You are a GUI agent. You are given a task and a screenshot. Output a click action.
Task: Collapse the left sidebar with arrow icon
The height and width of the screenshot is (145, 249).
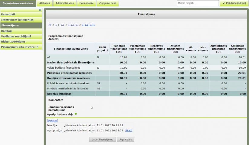[40, 10]
